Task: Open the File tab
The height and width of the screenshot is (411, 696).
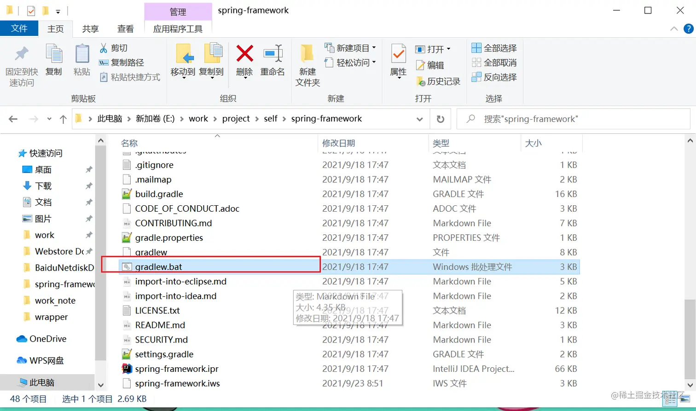Action: coord(19,29)
